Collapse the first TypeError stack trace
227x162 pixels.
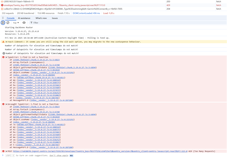point(6,57)
